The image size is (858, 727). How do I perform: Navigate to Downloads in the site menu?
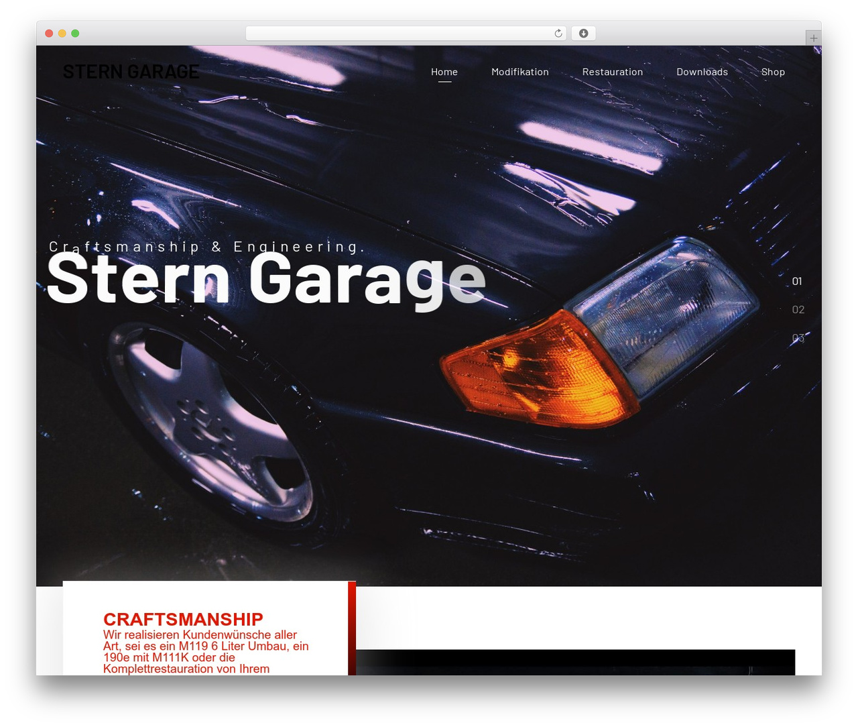(702, 72)
